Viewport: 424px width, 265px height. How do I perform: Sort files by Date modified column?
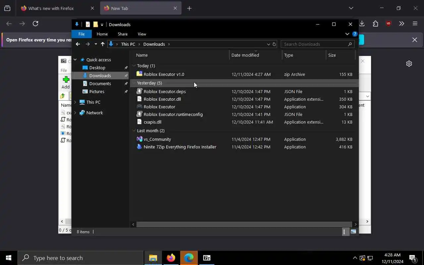tap(256, 55)
